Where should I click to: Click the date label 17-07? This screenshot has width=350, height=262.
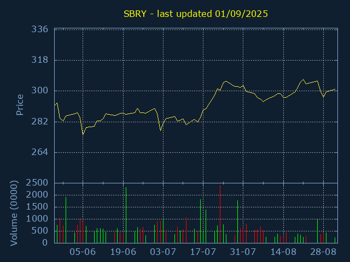pyautogui.click(x=203, y=252)
